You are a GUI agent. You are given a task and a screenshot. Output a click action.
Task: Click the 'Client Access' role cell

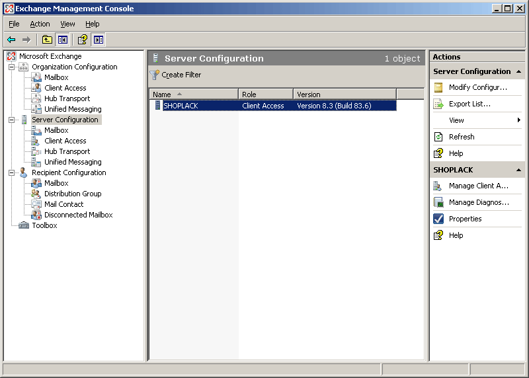pos(263,106)
